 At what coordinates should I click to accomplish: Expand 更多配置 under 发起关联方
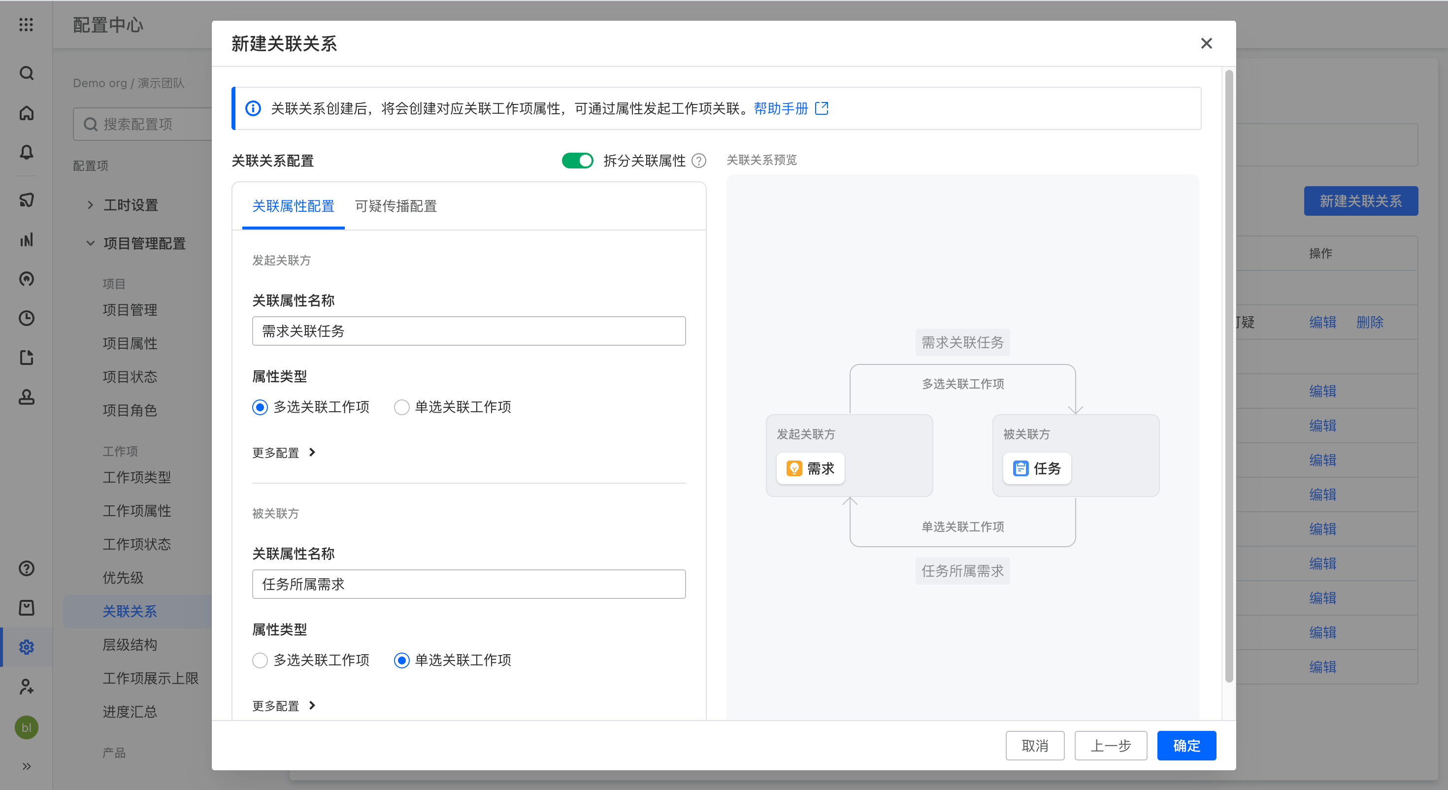tap(284, 453)
